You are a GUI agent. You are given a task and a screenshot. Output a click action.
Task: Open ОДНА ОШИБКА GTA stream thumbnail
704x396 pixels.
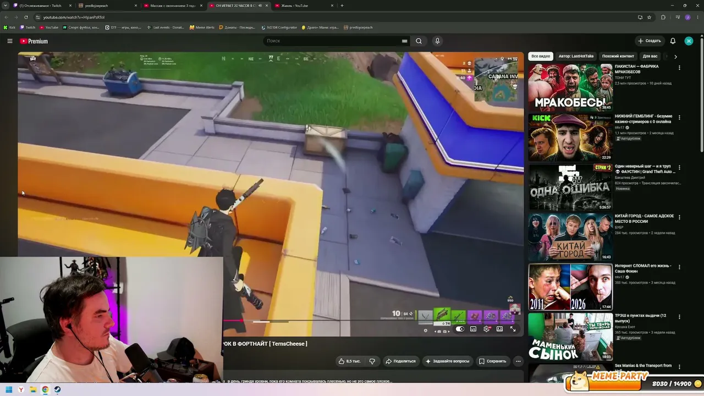(x=570, y=187)
